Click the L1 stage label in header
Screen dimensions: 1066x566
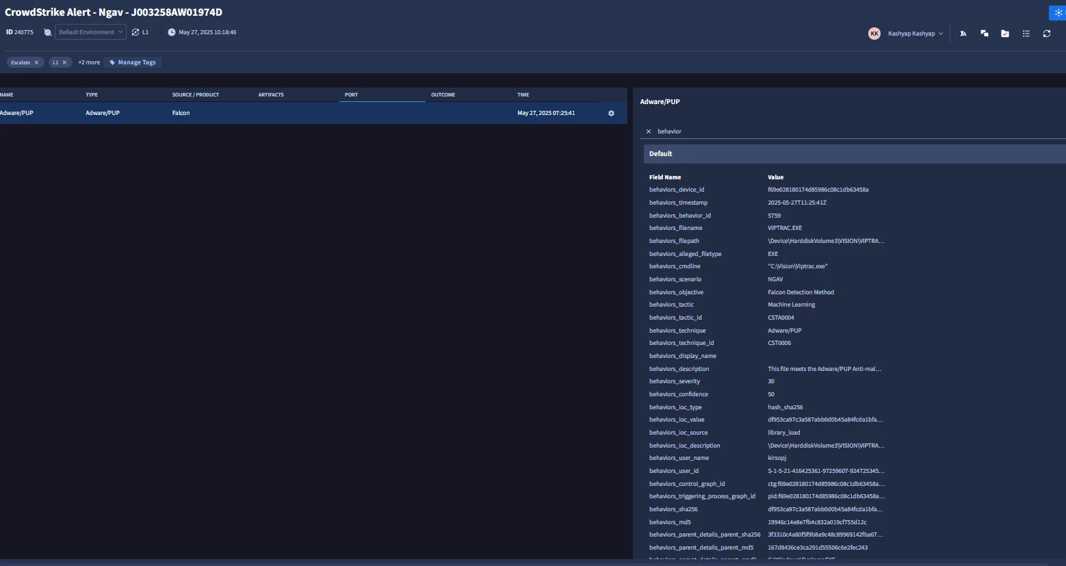[145, 32]
